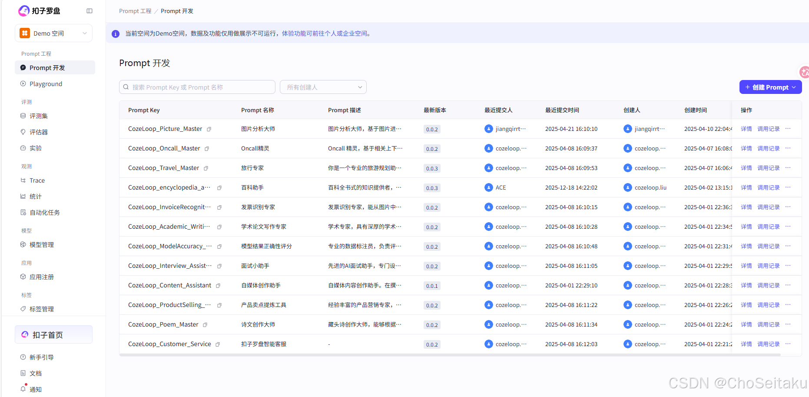Open 详情 for CozeLoop_Customer_Service
The width and height of the screenshot is (809, 397).
(746, 344)
